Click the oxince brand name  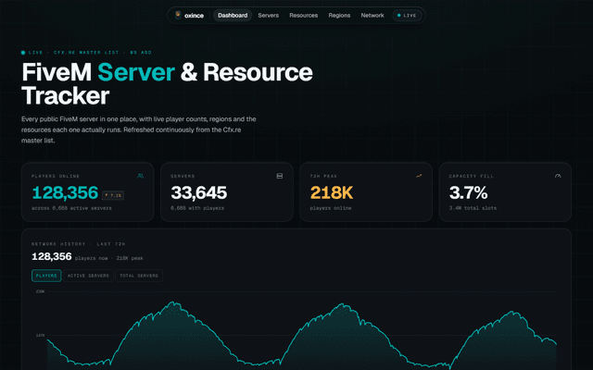click(194, 16)
